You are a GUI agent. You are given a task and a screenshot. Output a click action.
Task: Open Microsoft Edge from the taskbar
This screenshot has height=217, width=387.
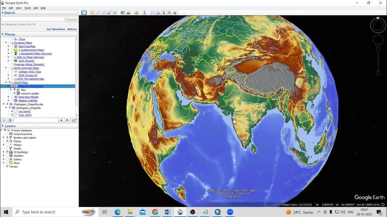[118, 212]
